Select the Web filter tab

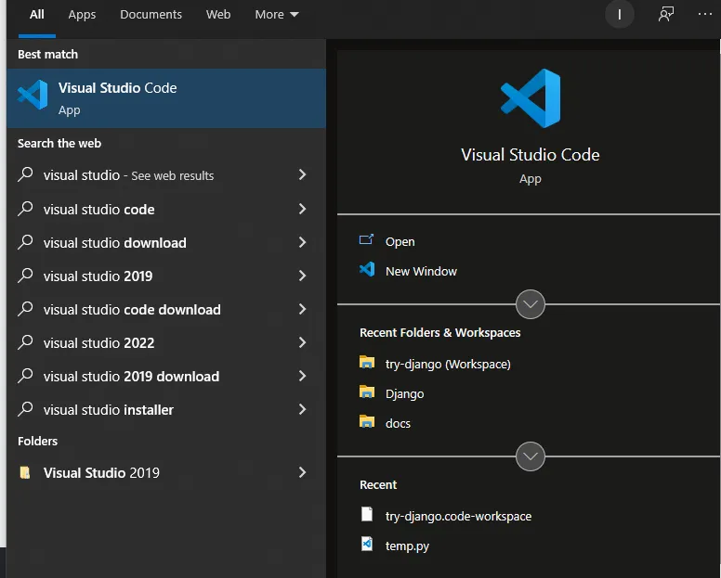point(218,15)
